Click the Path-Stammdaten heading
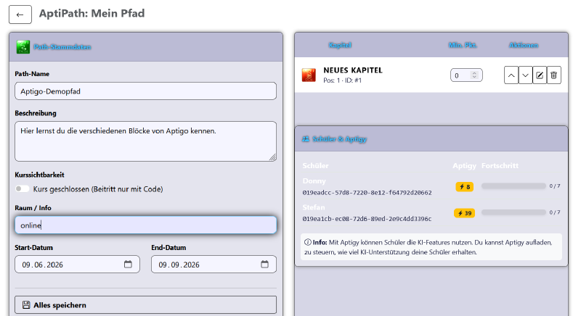 click(x=62, y=47)
